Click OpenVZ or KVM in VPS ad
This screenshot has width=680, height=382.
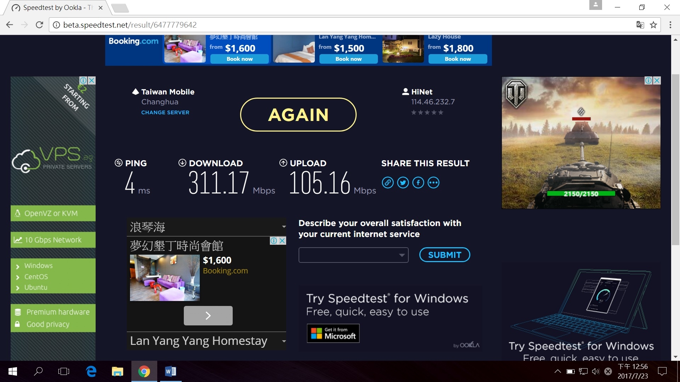tap(53, 213)
